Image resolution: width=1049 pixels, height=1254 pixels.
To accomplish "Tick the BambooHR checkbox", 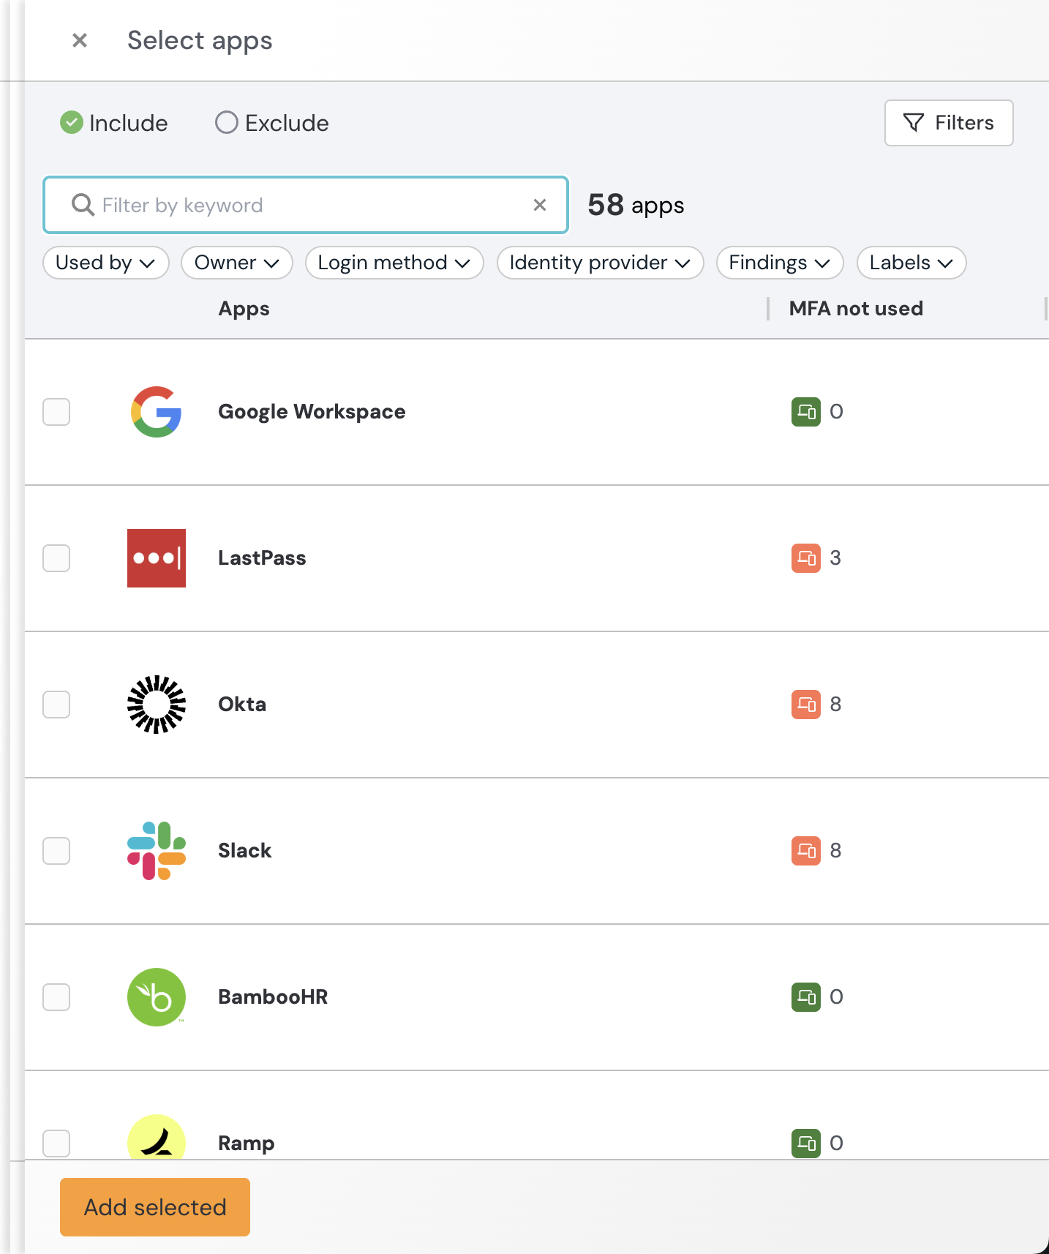I will point(56,997).
